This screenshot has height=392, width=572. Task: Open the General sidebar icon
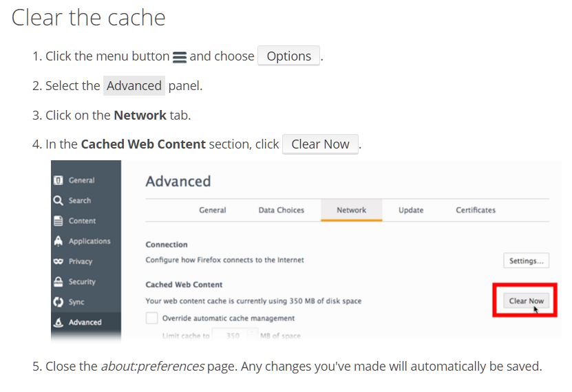click(59, 180)
